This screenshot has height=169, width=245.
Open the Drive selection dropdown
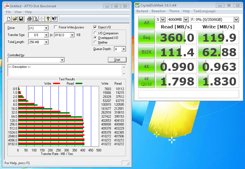coord(46,28)
